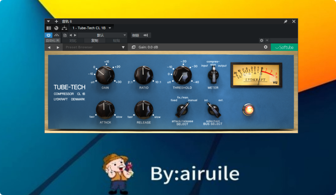Open the preset file document icon
The image size is (336, 195).
tap(65, 35)
